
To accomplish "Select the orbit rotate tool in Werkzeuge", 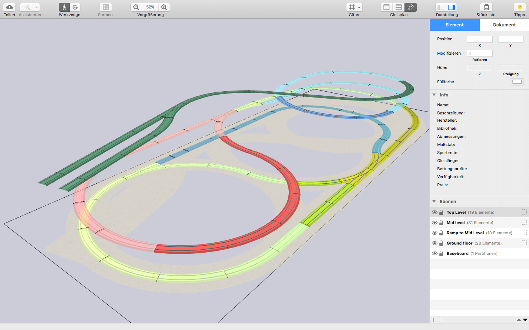I will [75, 7].
